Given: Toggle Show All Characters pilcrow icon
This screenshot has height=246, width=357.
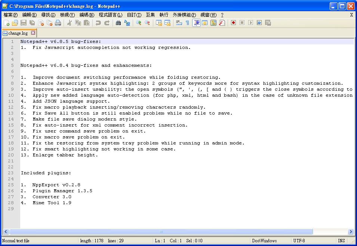Looking at the screenshot, I should coord(187,23).
